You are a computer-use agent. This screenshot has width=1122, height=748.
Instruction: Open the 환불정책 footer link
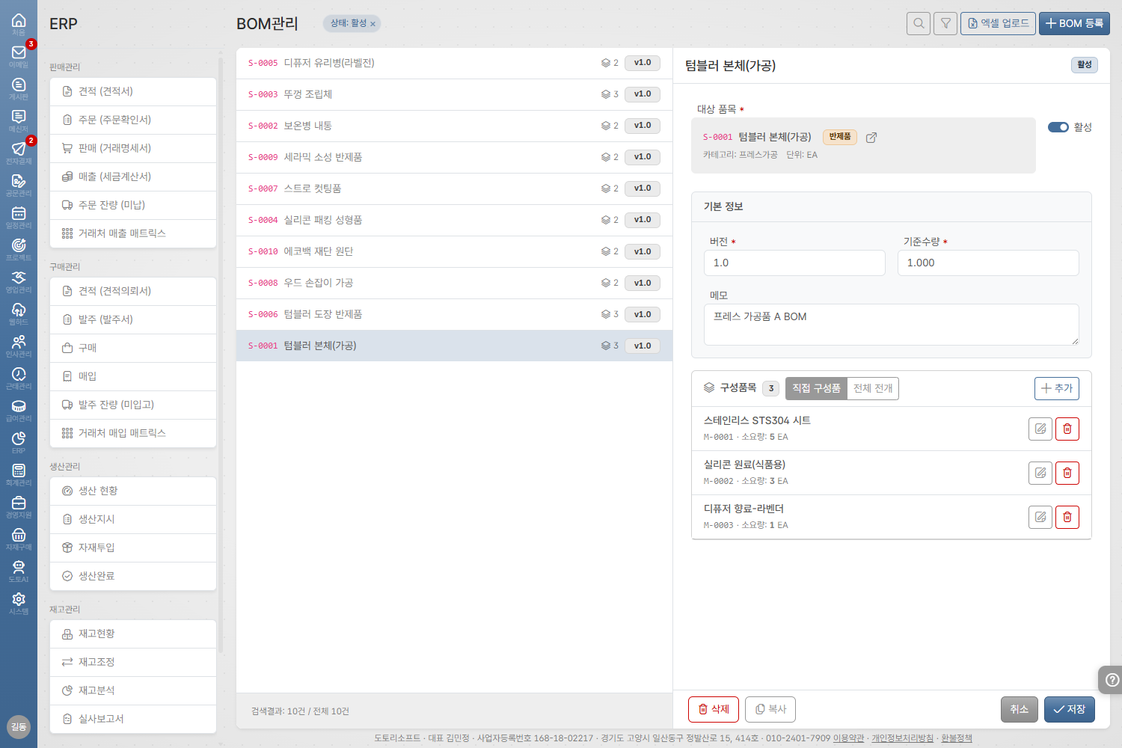tap(957, 738)
